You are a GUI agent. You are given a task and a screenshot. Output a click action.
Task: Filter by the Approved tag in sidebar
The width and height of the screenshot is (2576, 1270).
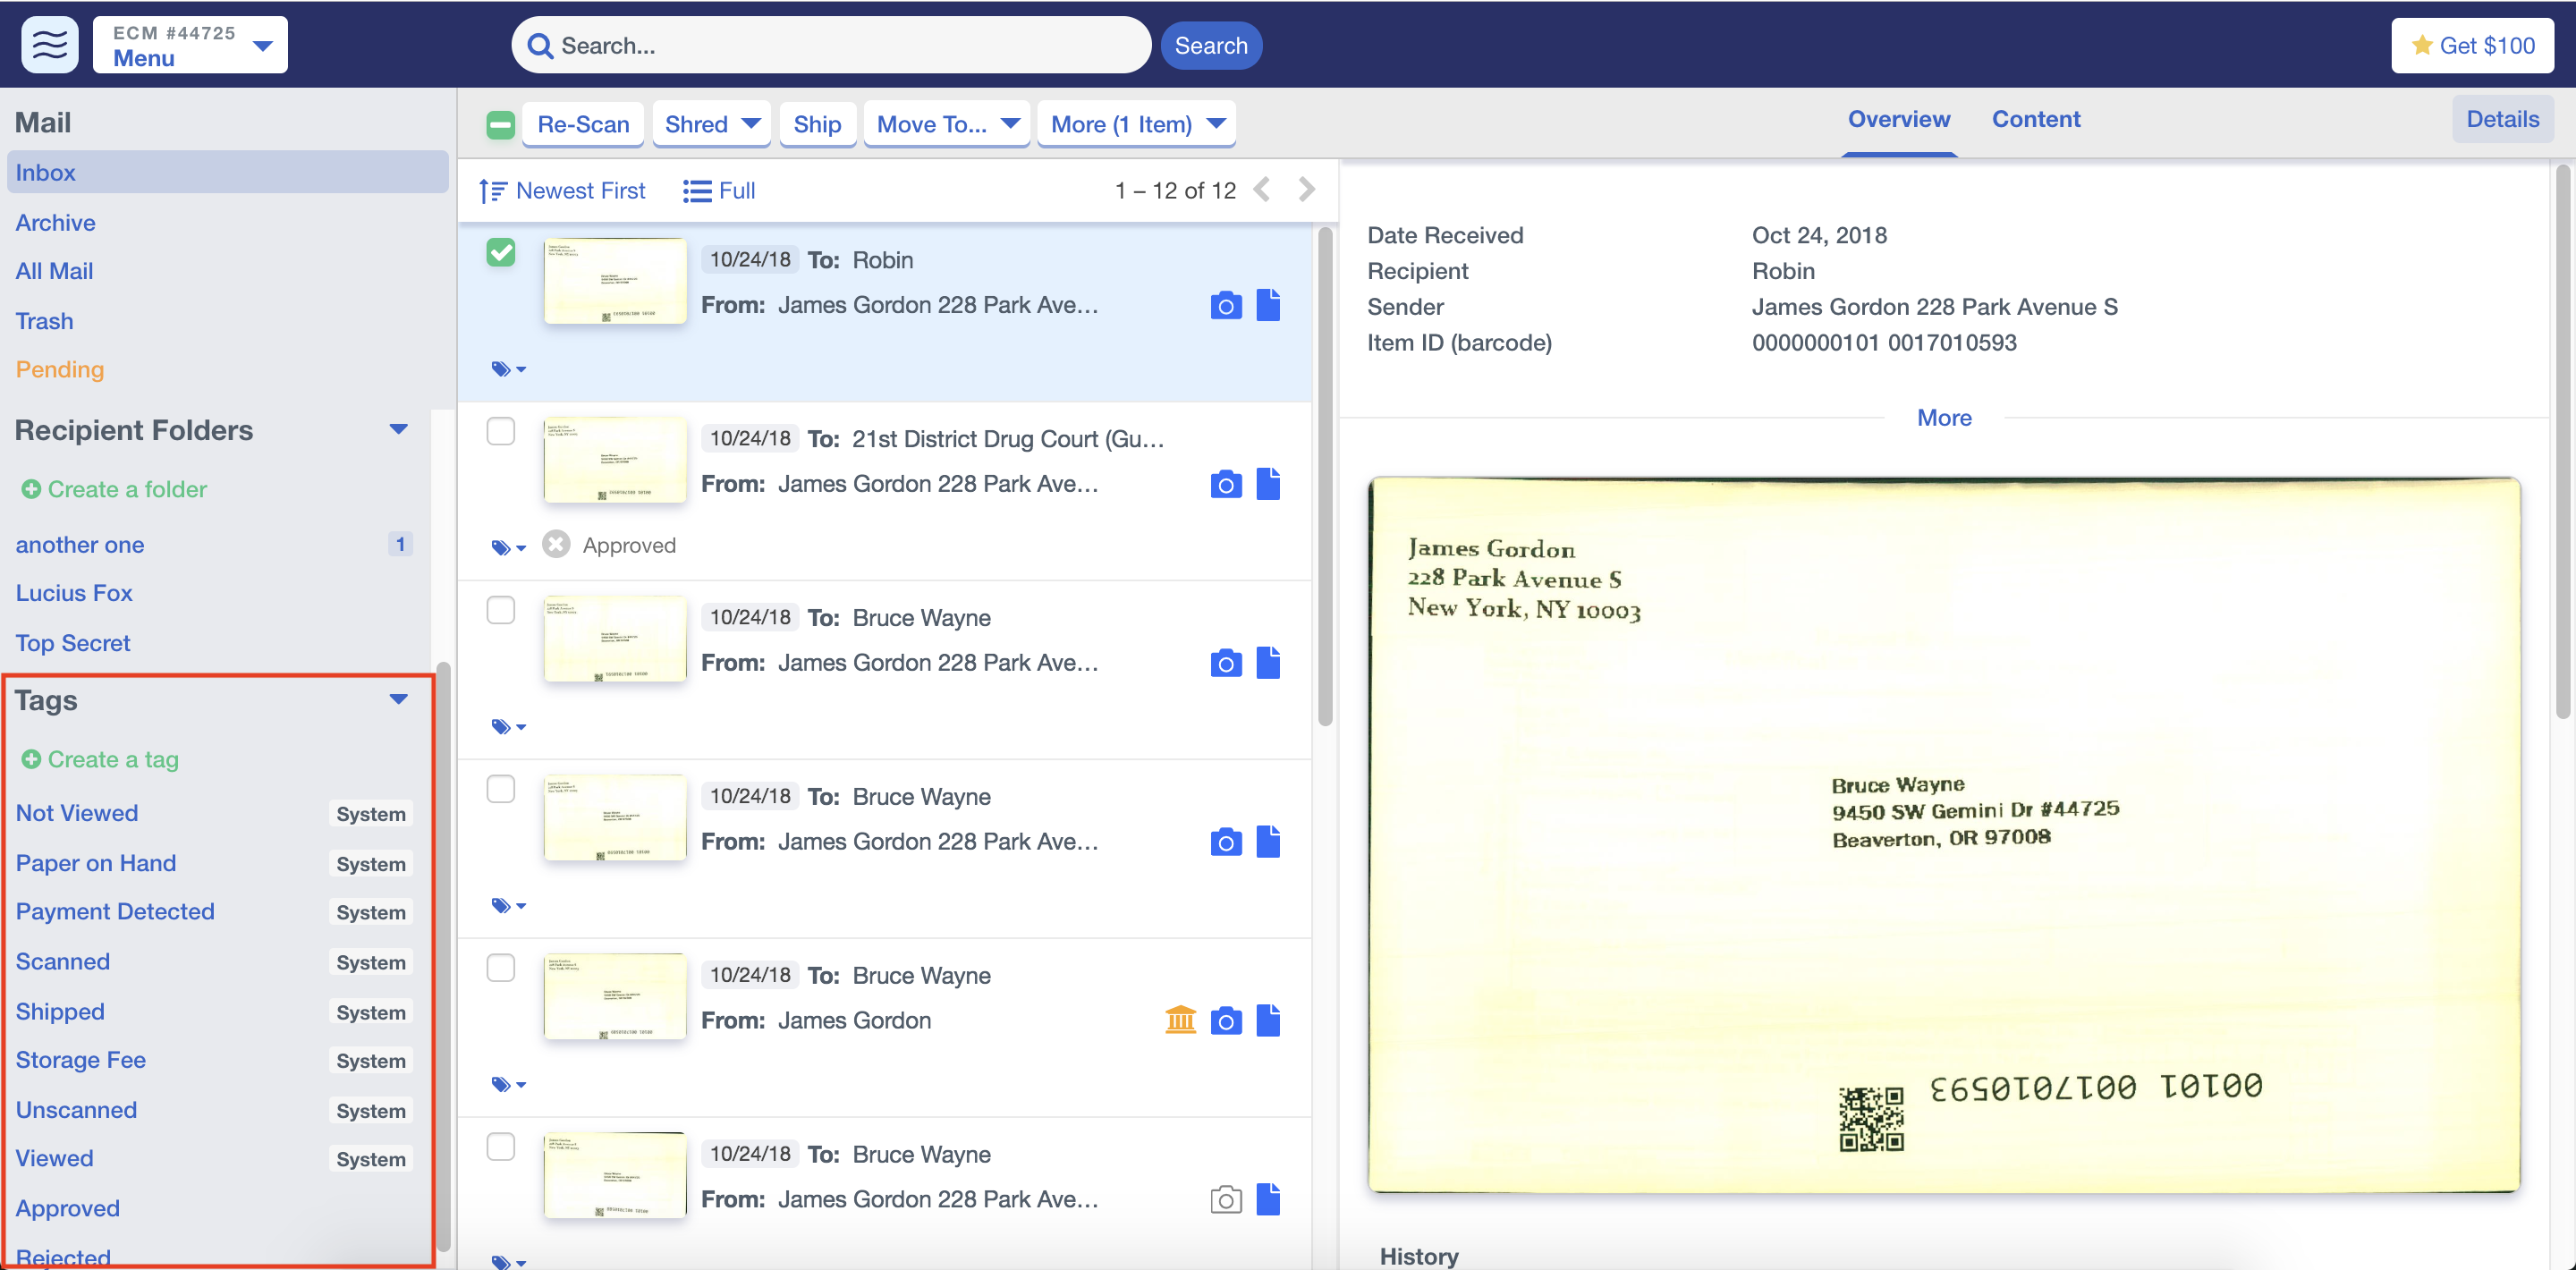click(68, 1208)
